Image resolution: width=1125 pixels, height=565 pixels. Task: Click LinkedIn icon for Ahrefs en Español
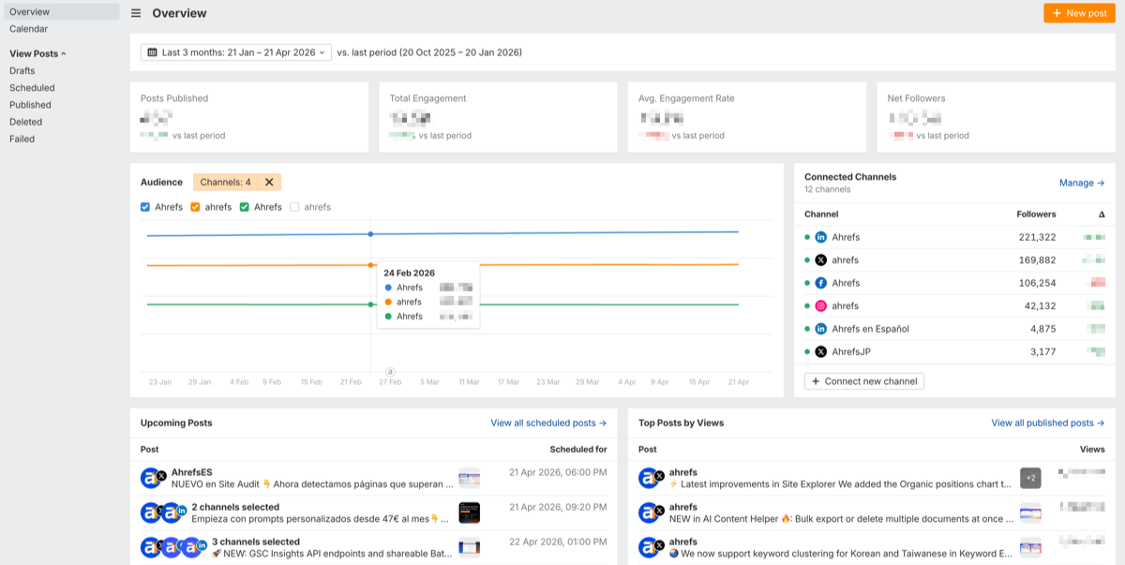821,329
